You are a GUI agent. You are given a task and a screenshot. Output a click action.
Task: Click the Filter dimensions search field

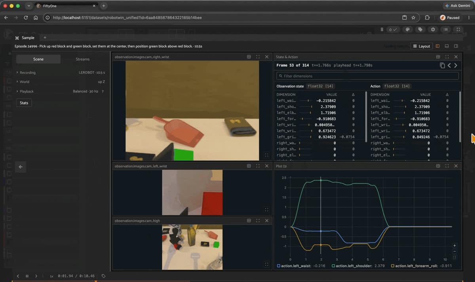[x=368, y=76]
